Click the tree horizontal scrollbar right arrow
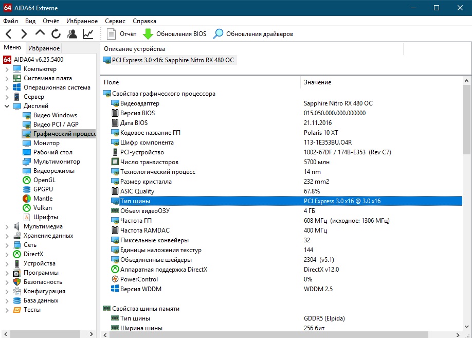The image size is (472, 338). 91,334
